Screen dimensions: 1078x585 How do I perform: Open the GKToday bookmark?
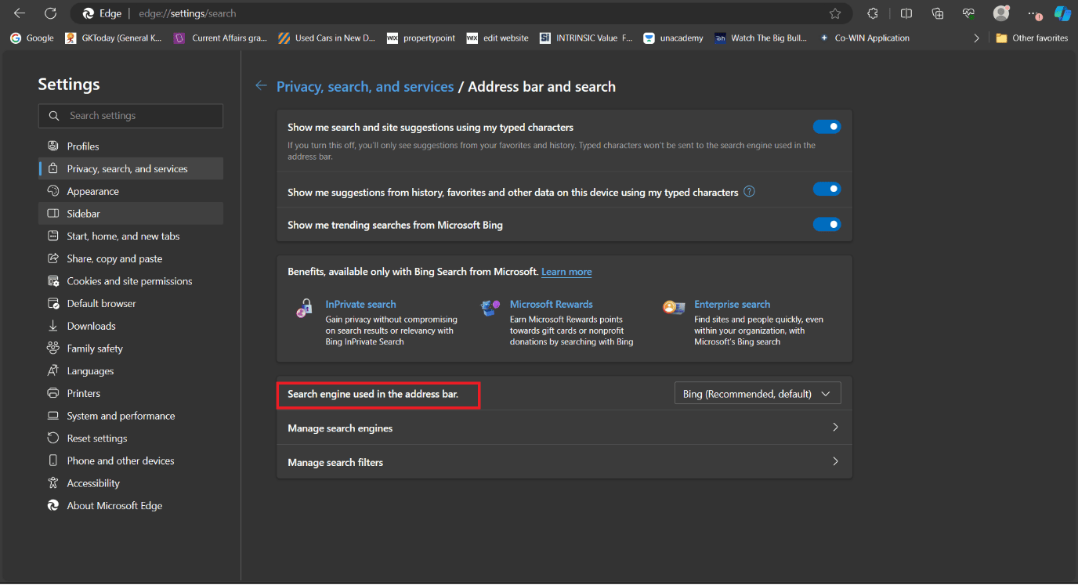pyautogui.click(x=114, y=38)
